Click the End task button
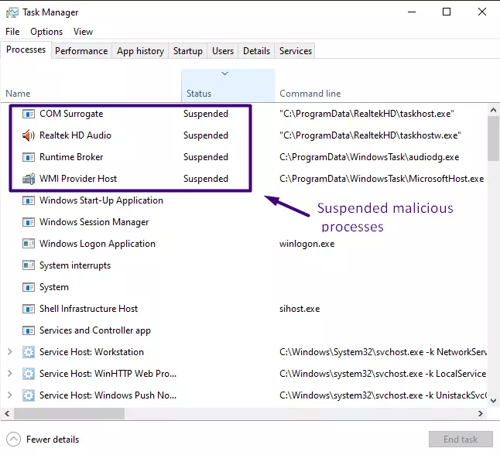Screen dimensions: 500x455 (461, 440)
